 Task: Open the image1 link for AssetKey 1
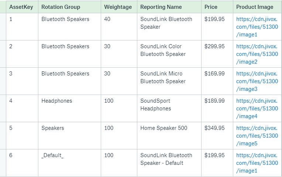257,27
